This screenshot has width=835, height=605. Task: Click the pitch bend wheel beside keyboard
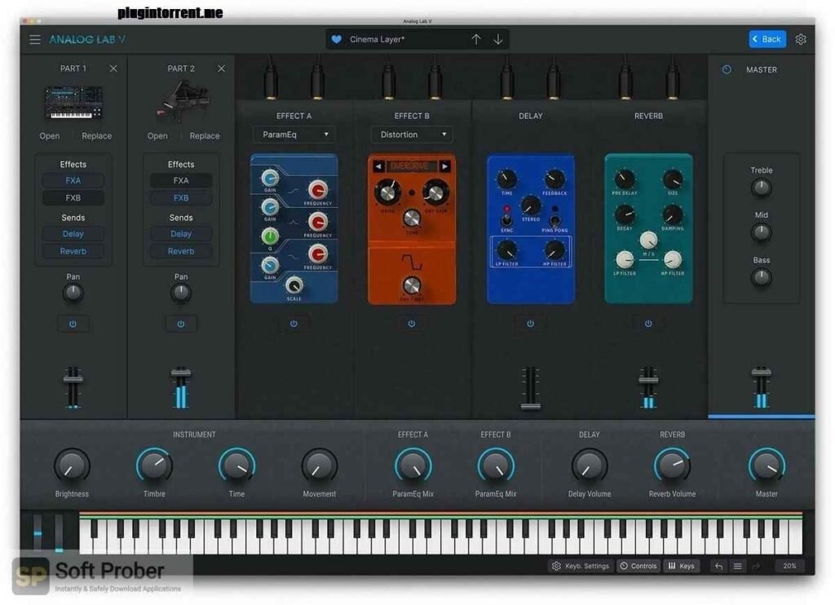click(x=38, y=532)
